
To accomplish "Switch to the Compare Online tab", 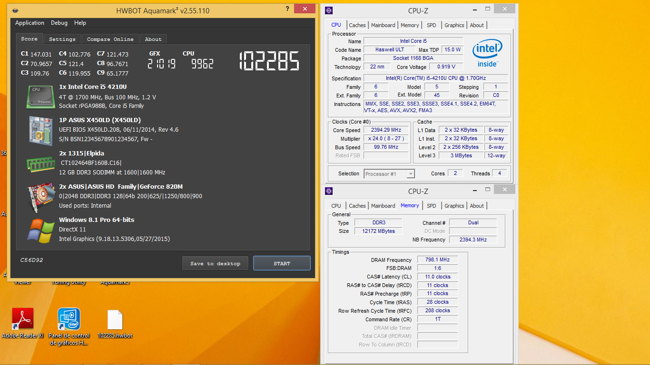I will pos(110,39).
